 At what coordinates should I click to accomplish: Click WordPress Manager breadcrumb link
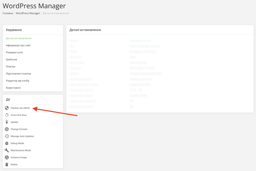(28, 13)
